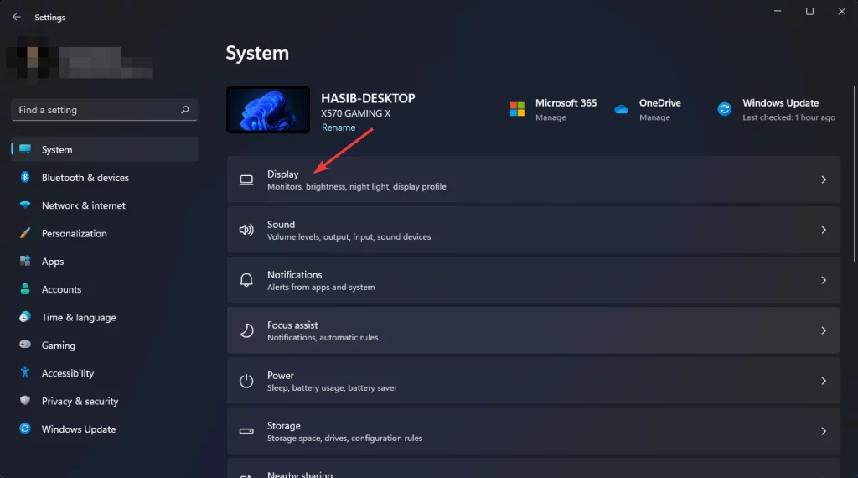Click the Settings window title text
This screenshot has width=858, height=478.
[49, 18]
